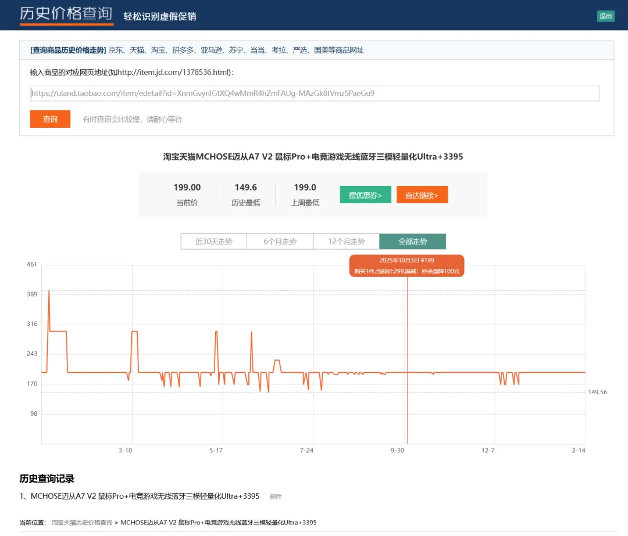This screenshot has height=536, width=628.
Task: Click the 170 price axis label
Action: pyautogui.click(x=31, y=384)
